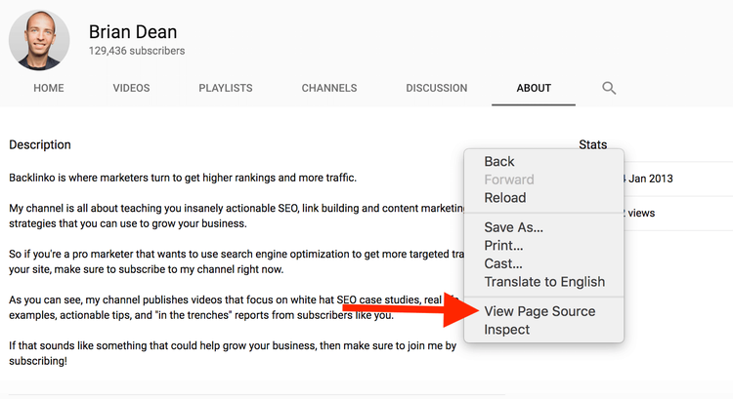Open Brian Dean's profile avatar

39,40
